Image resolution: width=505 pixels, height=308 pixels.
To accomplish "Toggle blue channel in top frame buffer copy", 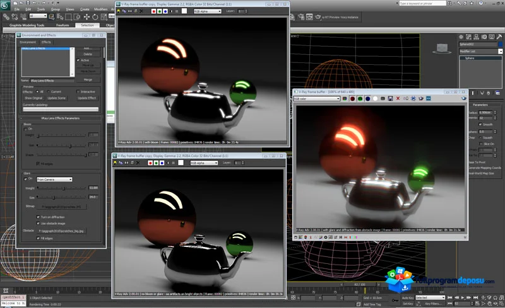I will coord(165,11).
